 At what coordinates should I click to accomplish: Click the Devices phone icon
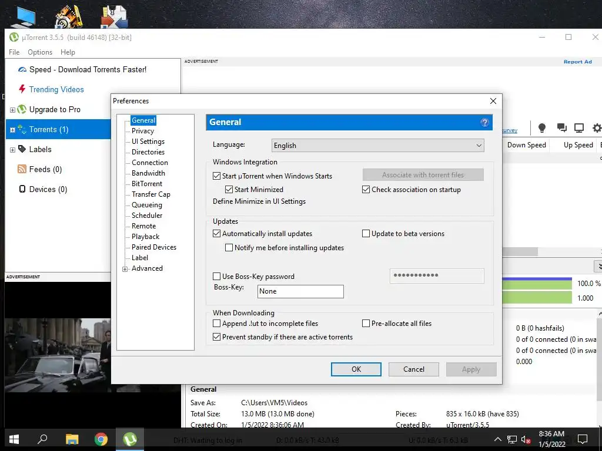tap(22, 189)
